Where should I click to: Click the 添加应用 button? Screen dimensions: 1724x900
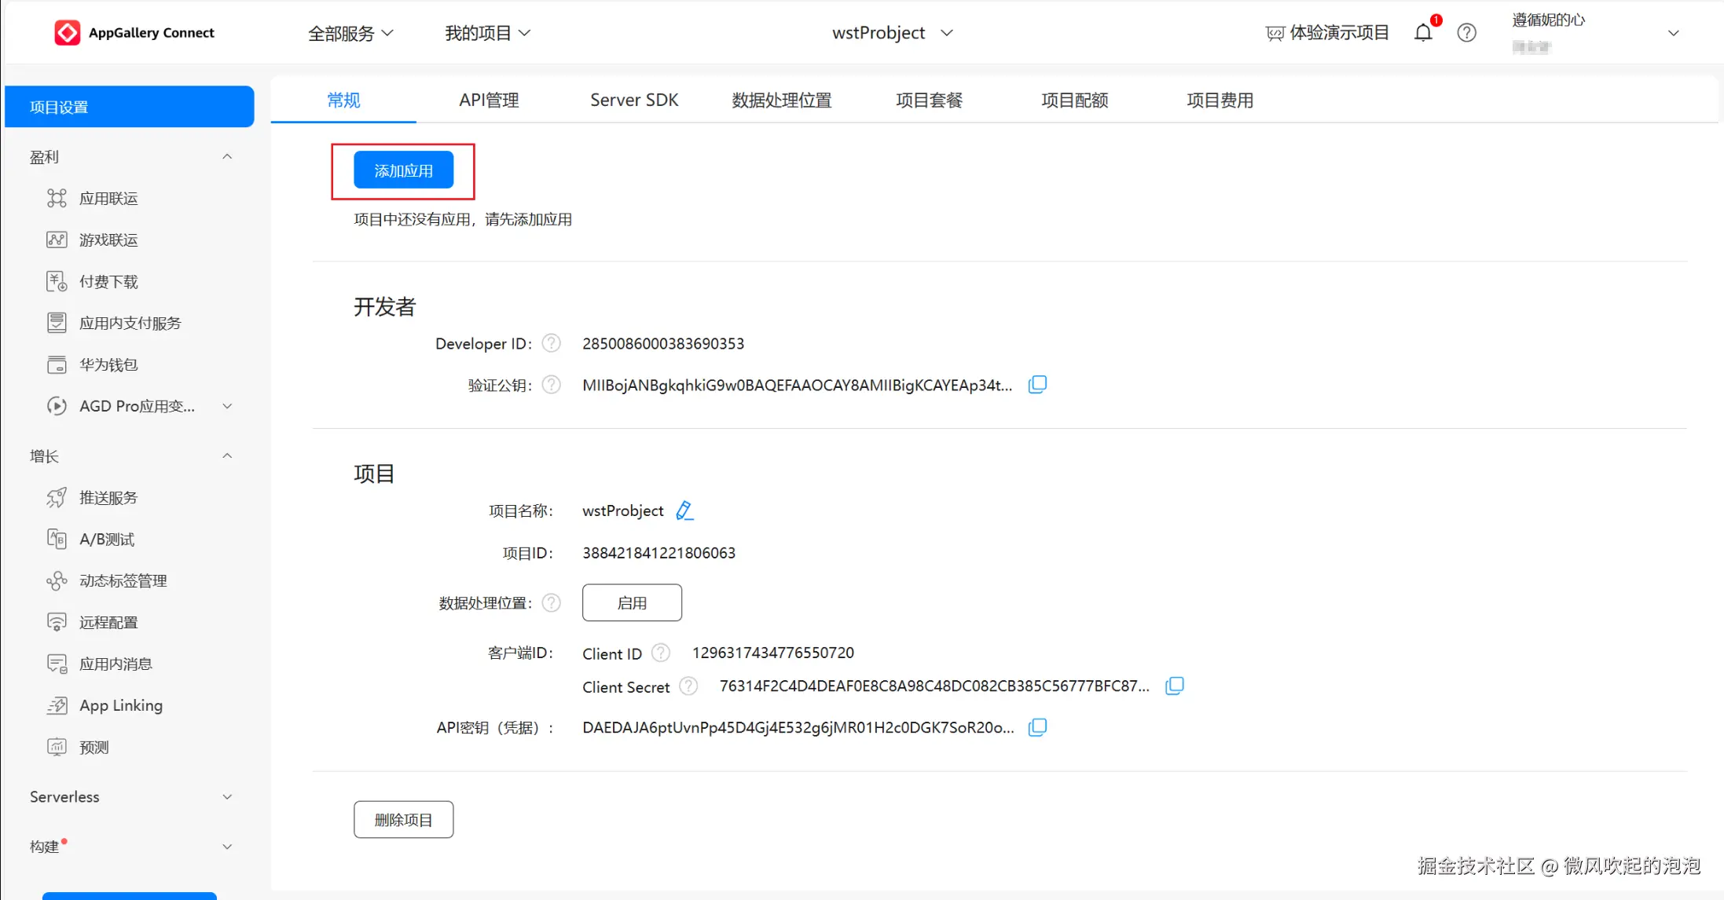click(x=403, y=170)
